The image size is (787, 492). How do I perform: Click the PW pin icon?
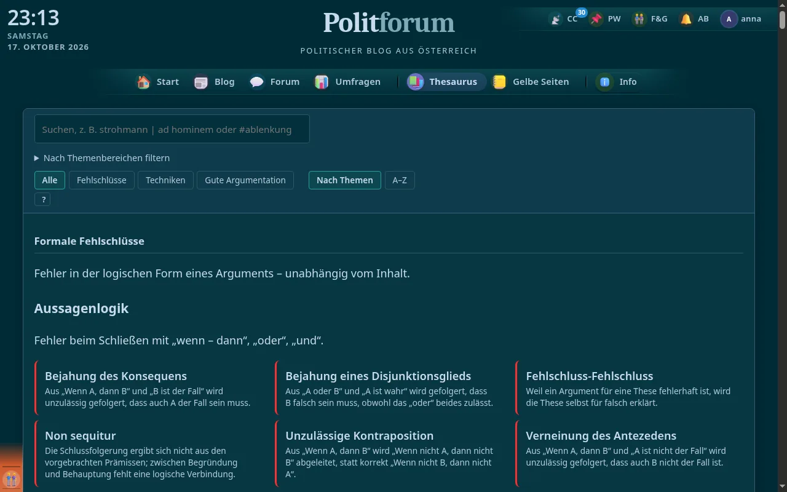(x=596, y=19)
